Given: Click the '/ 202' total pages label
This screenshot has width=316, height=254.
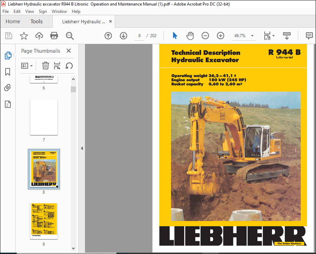Looking at the screenshot, I should click(x=152, y=36).
